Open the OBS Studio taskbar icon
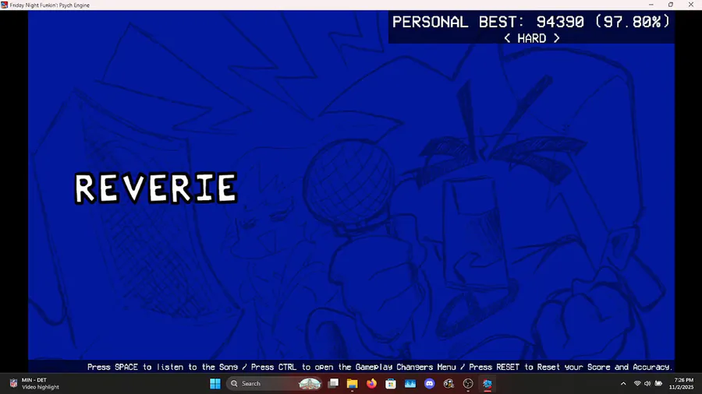 coord(468,383)
